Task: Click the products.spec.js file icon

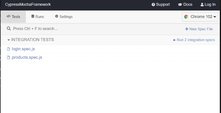Action: coord(8,57)
